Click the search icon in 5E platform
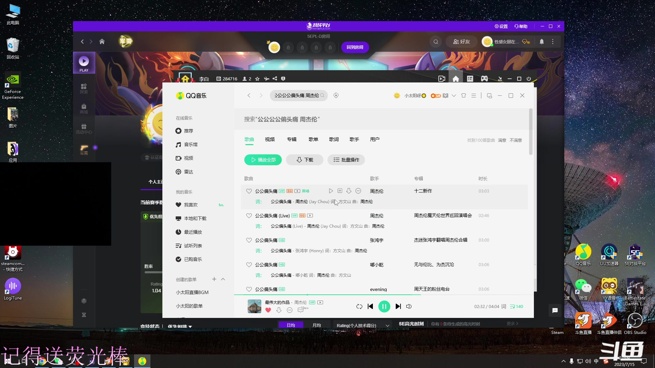The image size is (655, 368). [x=436, y=42]
